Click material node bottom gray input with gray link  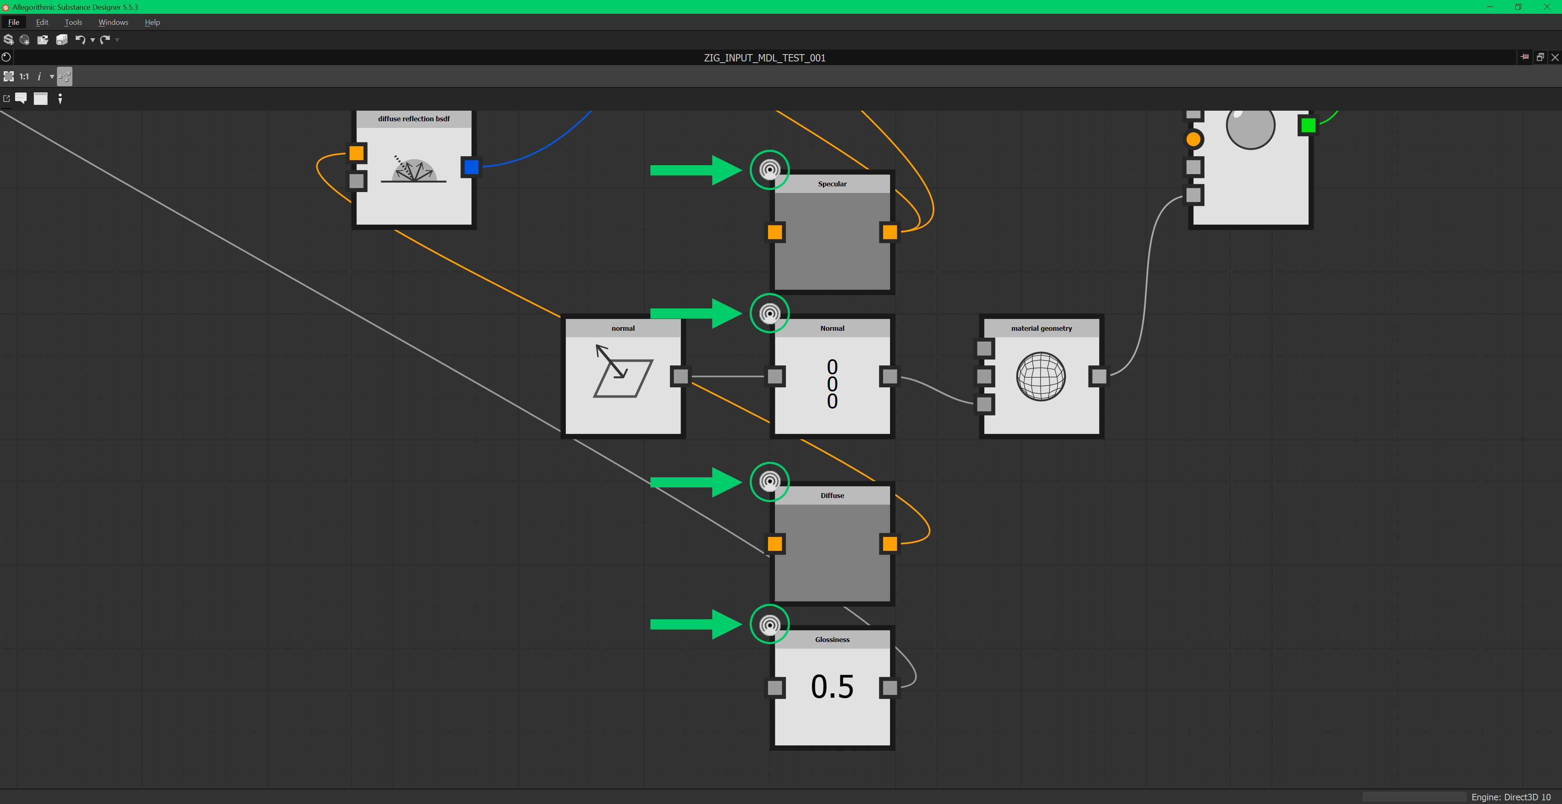point(1193,194)
